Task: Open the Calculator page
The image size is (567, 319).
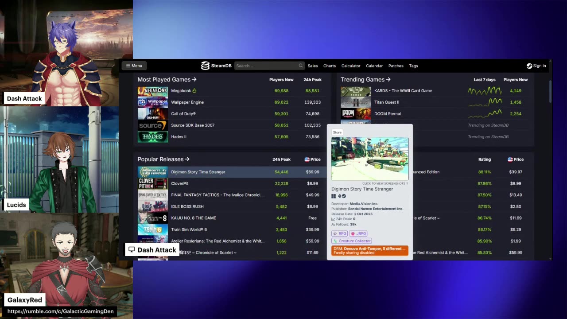Action: [351, 66]
